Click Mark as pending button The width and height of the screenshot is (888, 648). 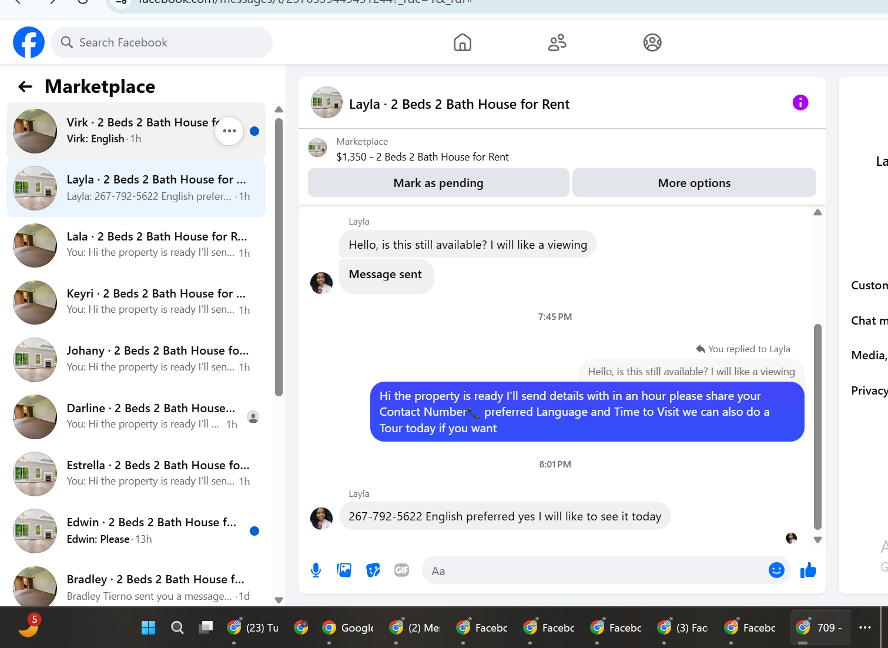pos(438,183)
